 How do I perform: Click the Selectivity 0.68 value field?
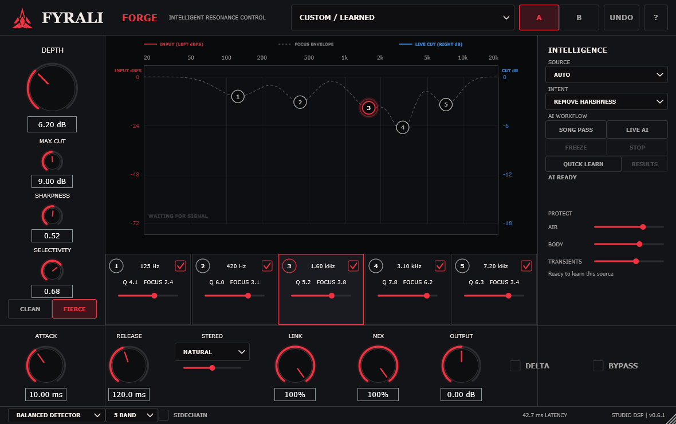click(52, 291)
